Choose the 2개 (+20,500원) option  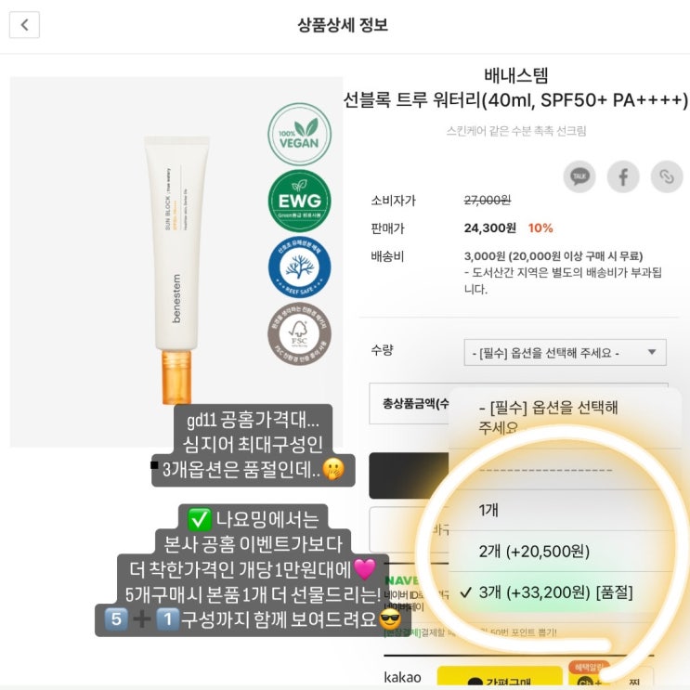tap(534, 551)
